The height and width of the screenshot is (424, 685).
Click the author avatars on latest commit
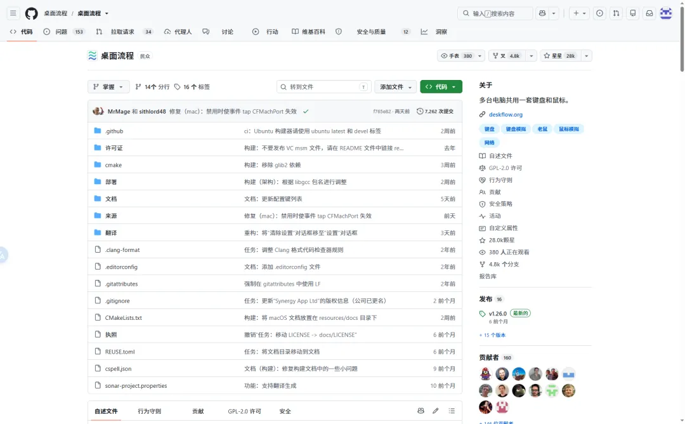click(98, 111)
